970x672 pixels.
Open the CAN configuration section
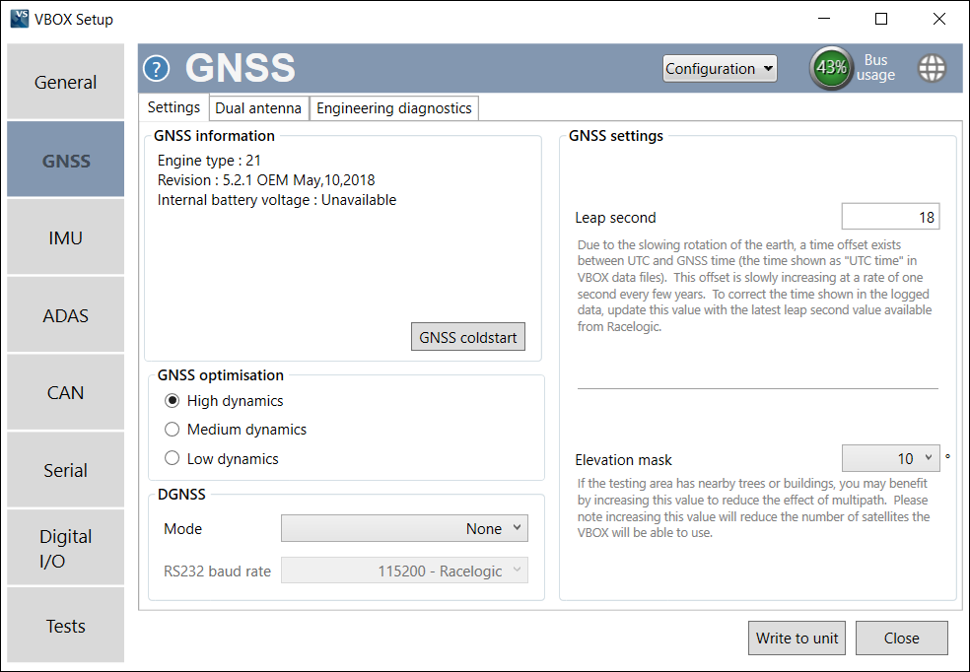64,391
